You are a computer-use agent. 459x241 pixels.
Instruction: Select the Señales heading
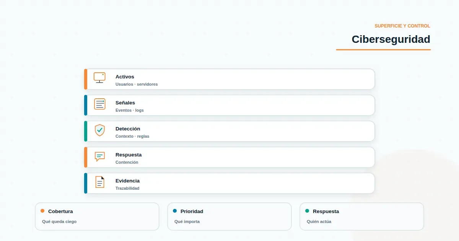(x=125, y=103)
